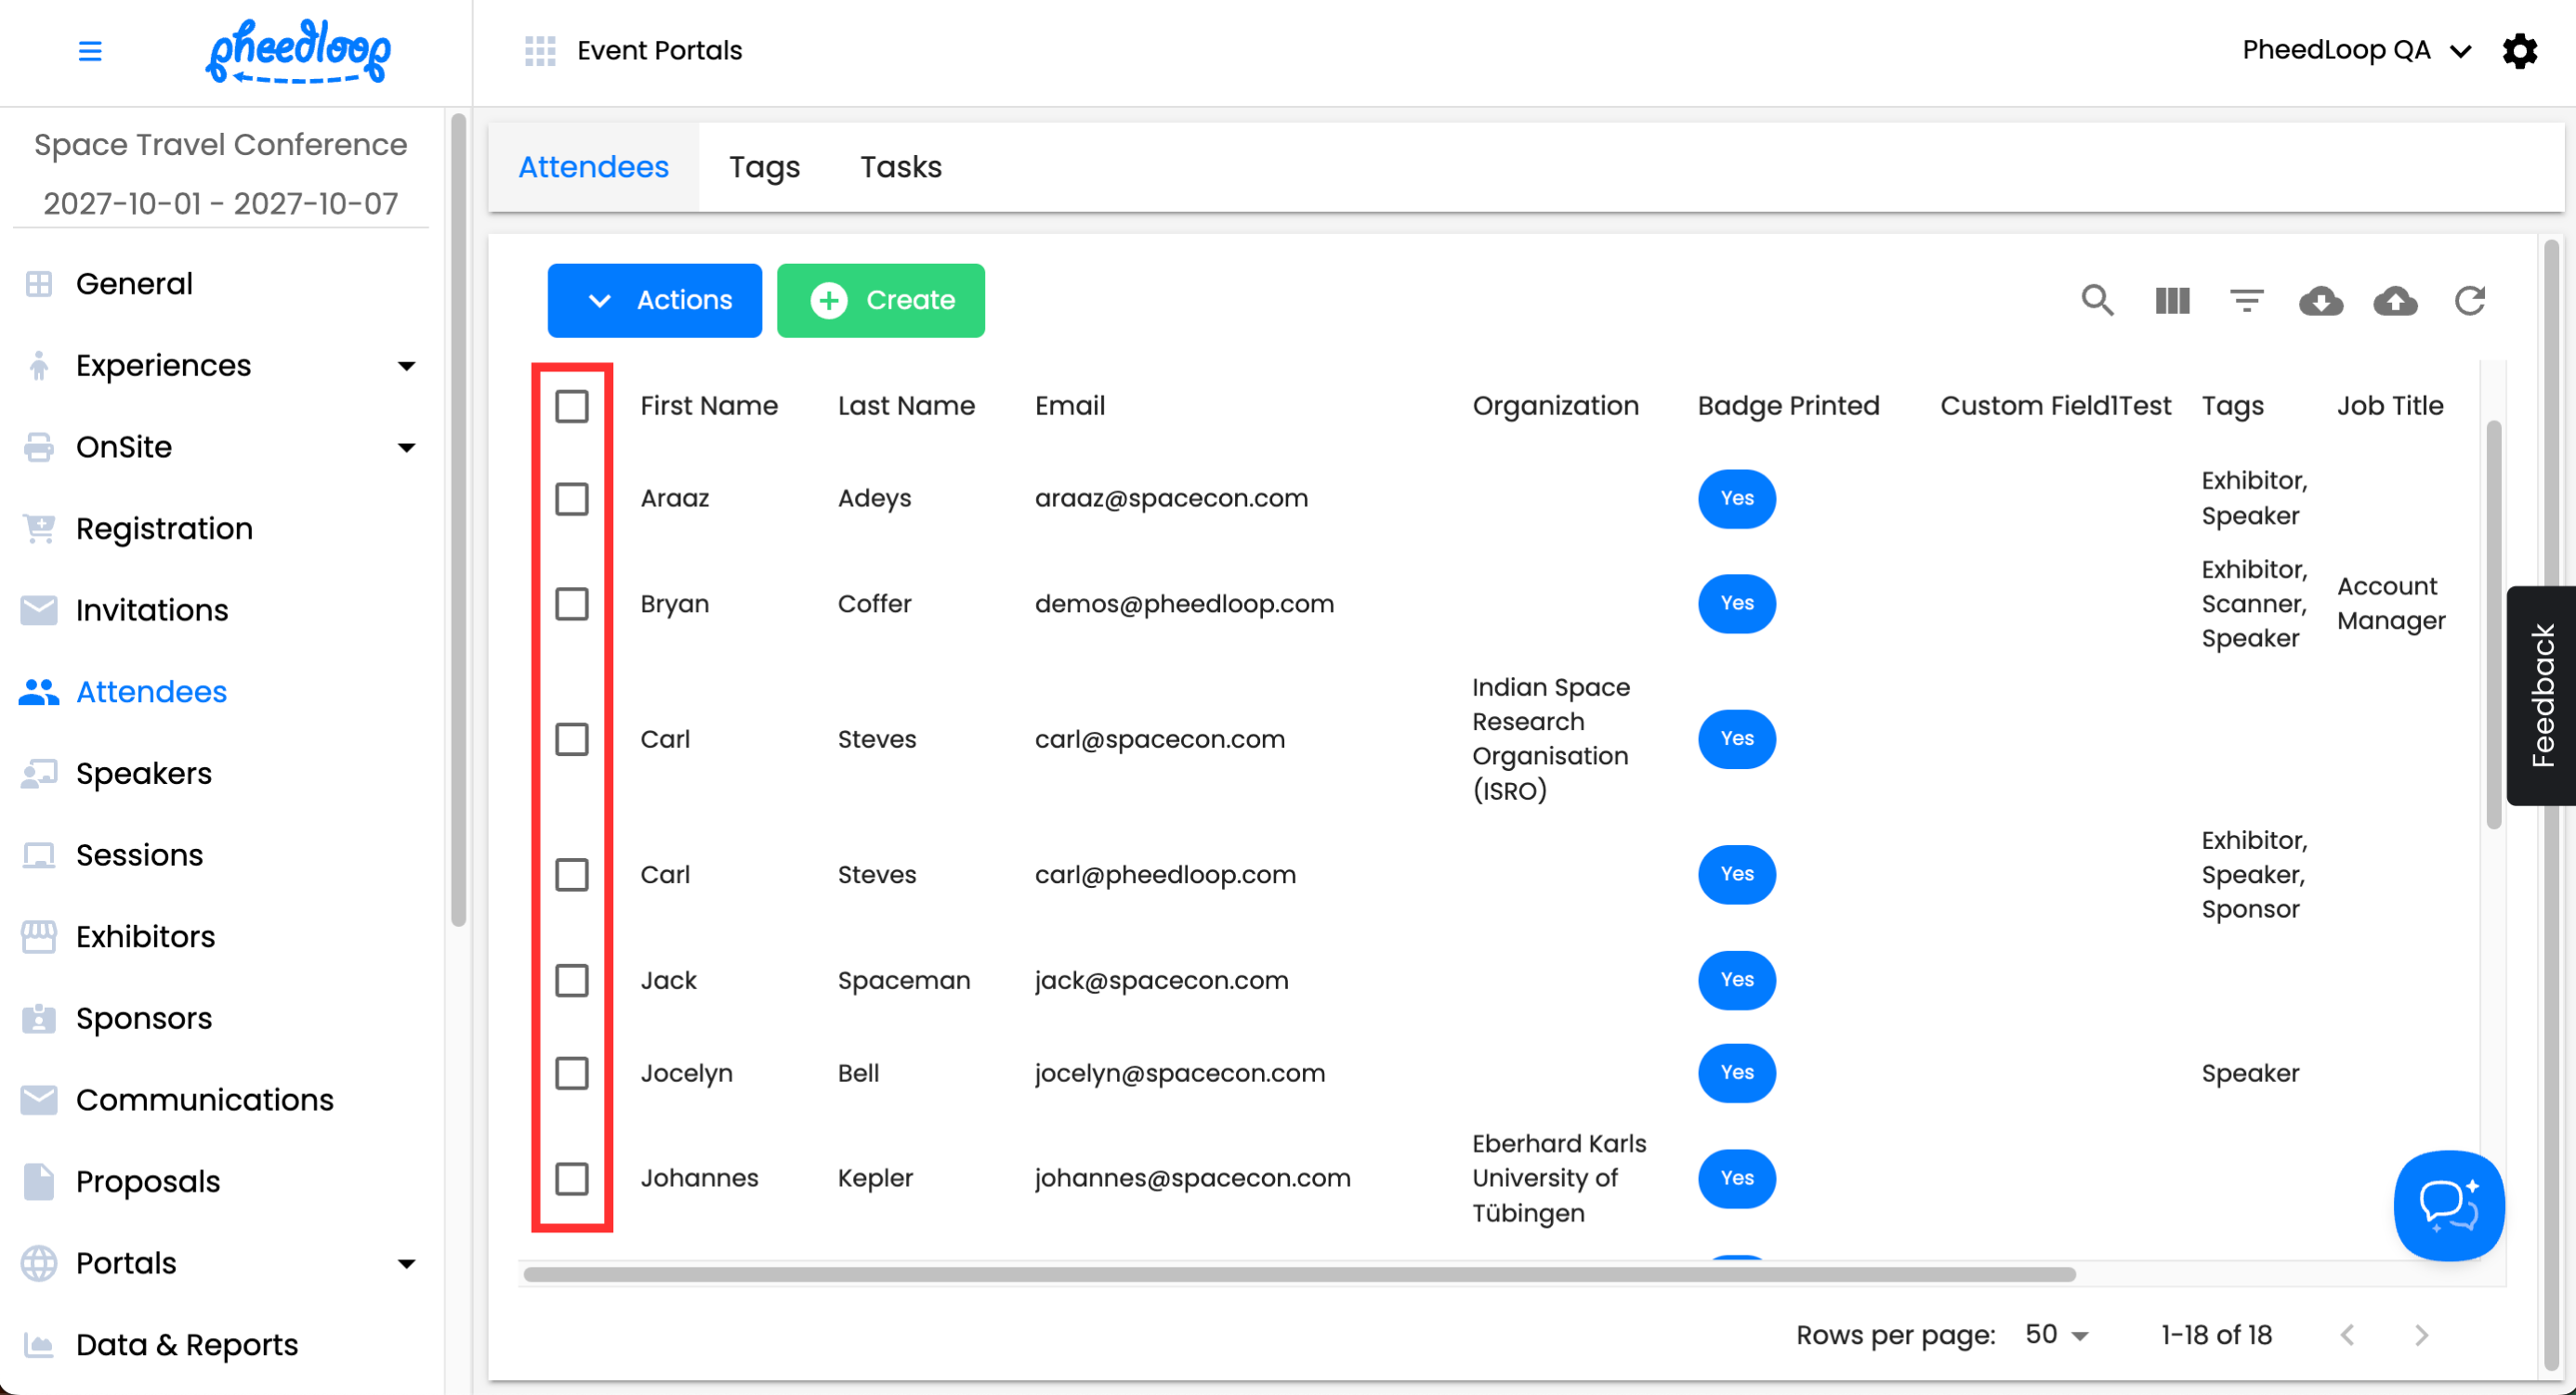Open the Speakers sidebar menu item
This screenshot has width=2576, height=1395.
pos(144,774)
